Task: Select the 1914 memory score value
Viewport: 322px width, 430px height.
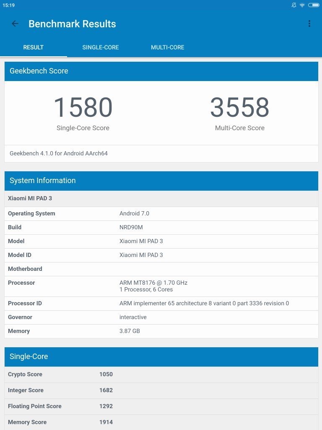Action: point(106,422)
